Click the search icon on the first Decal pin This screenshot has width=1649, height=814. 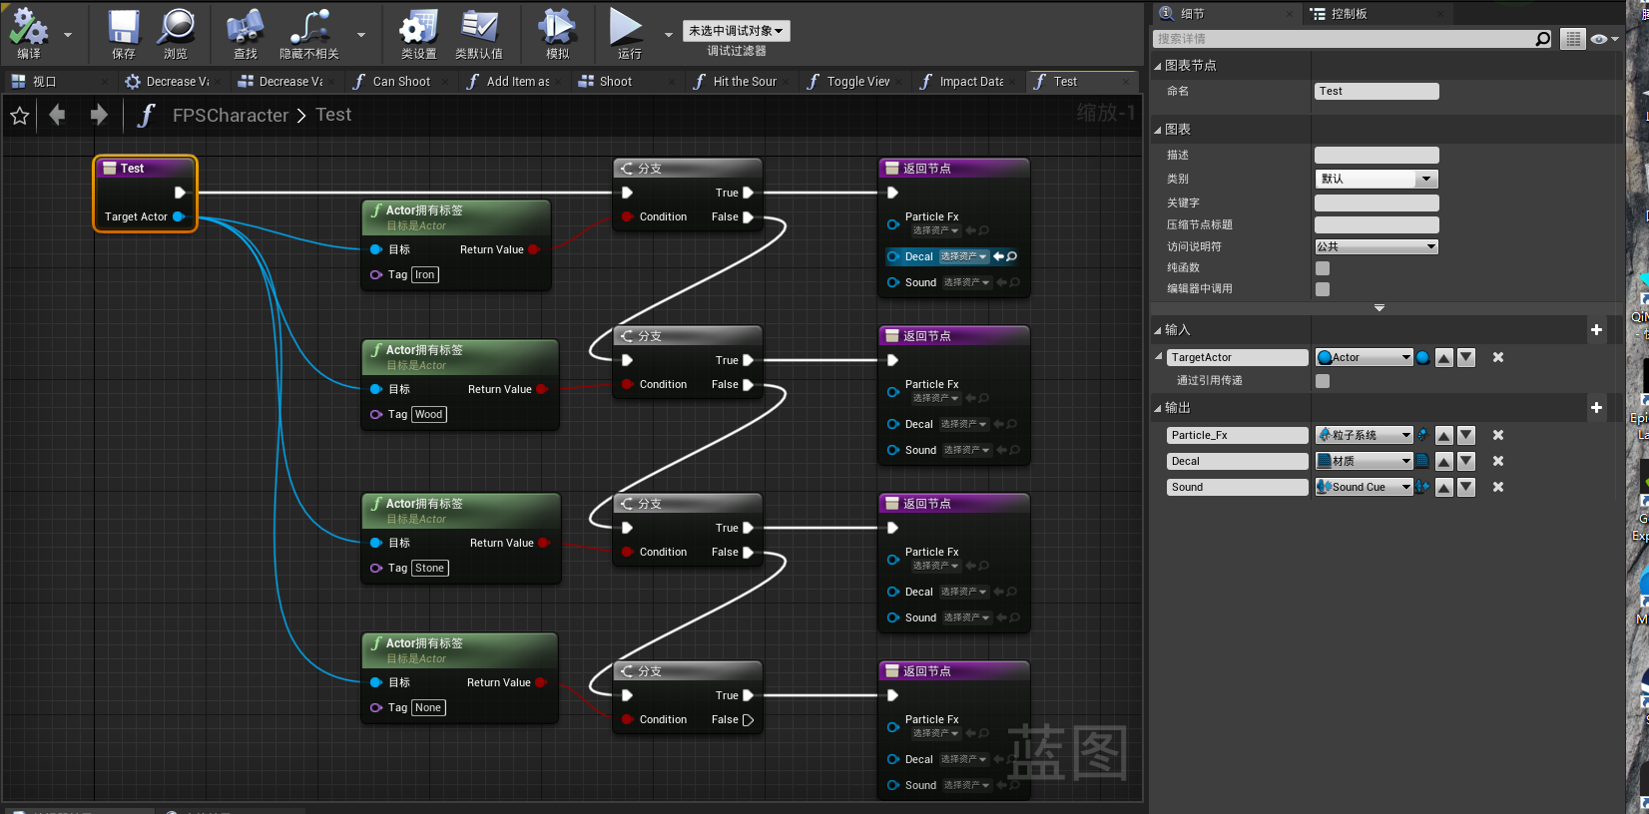click(x=1012, y=256)
